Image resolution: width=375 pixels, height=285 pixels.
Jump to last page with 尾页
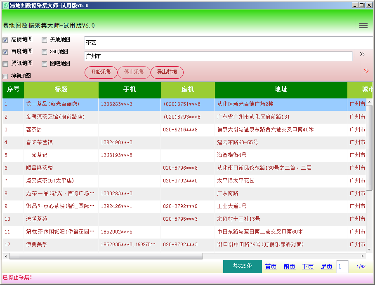pyautogui.click(x=326, y=266)
